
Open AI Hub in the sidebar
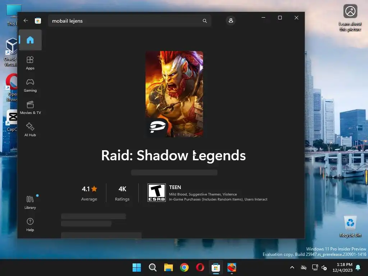(30, 130)
